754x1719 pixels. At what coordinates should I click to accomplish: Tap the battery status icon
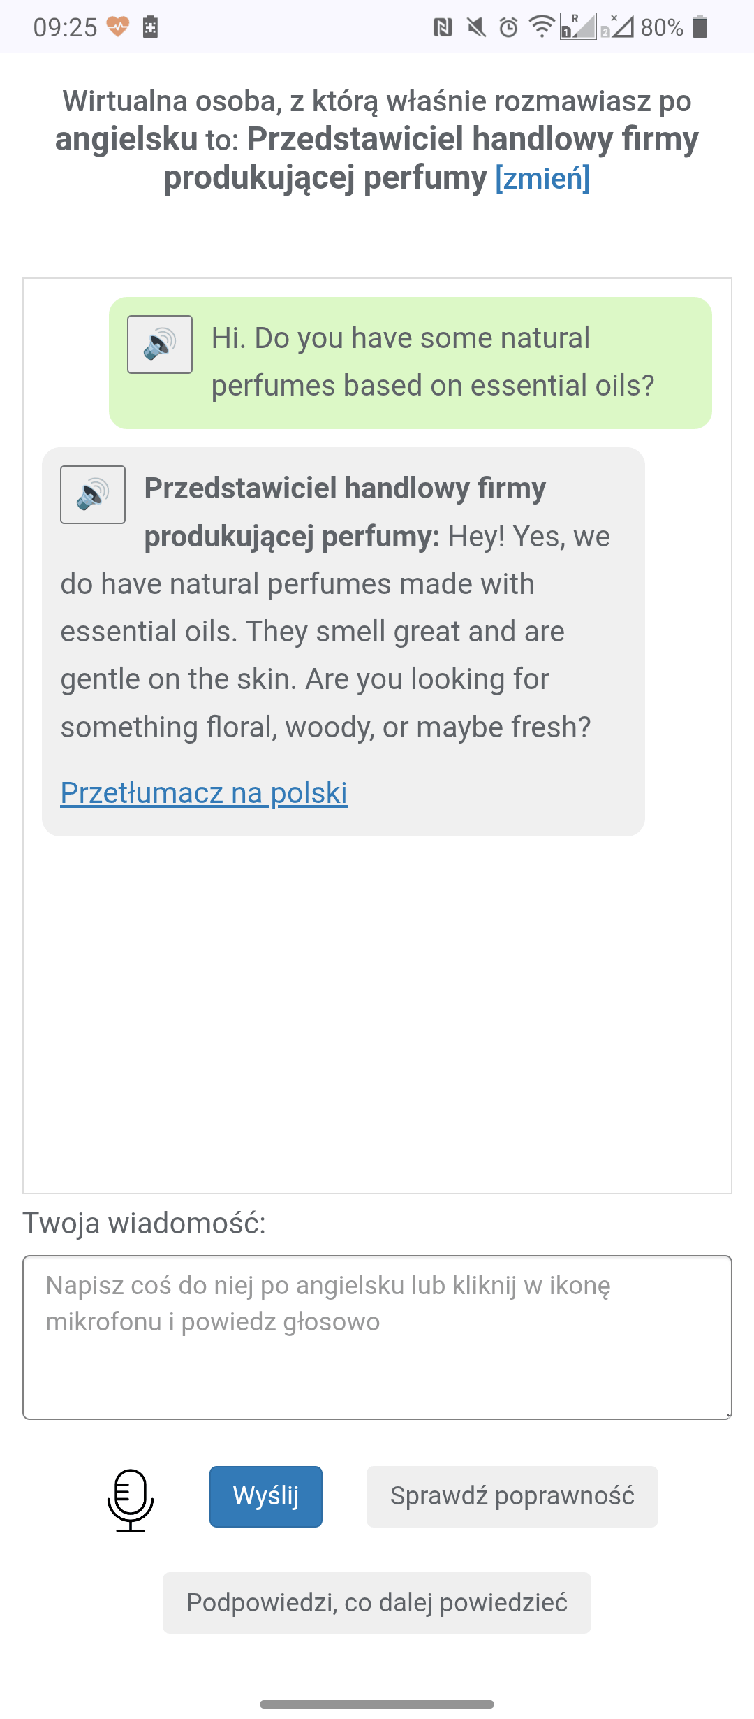(700, 27)
